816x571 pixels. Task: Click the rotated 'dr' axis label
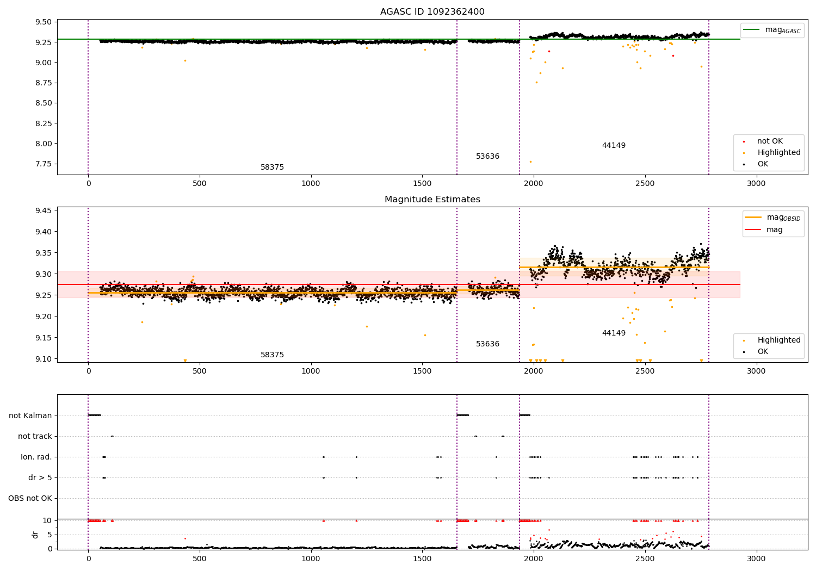pos(35,535)
